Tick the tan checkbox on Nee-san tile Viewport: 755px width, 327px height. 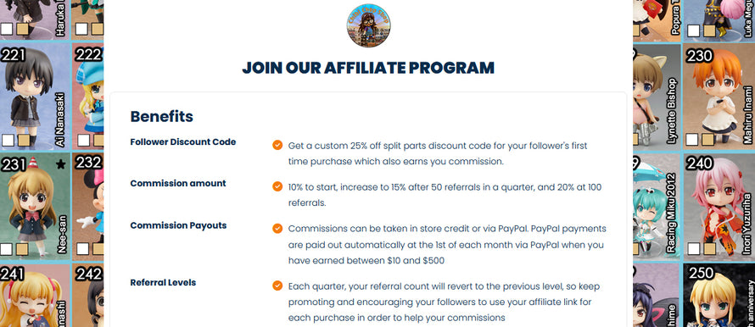pyautogui.click(x=22, y=249)
